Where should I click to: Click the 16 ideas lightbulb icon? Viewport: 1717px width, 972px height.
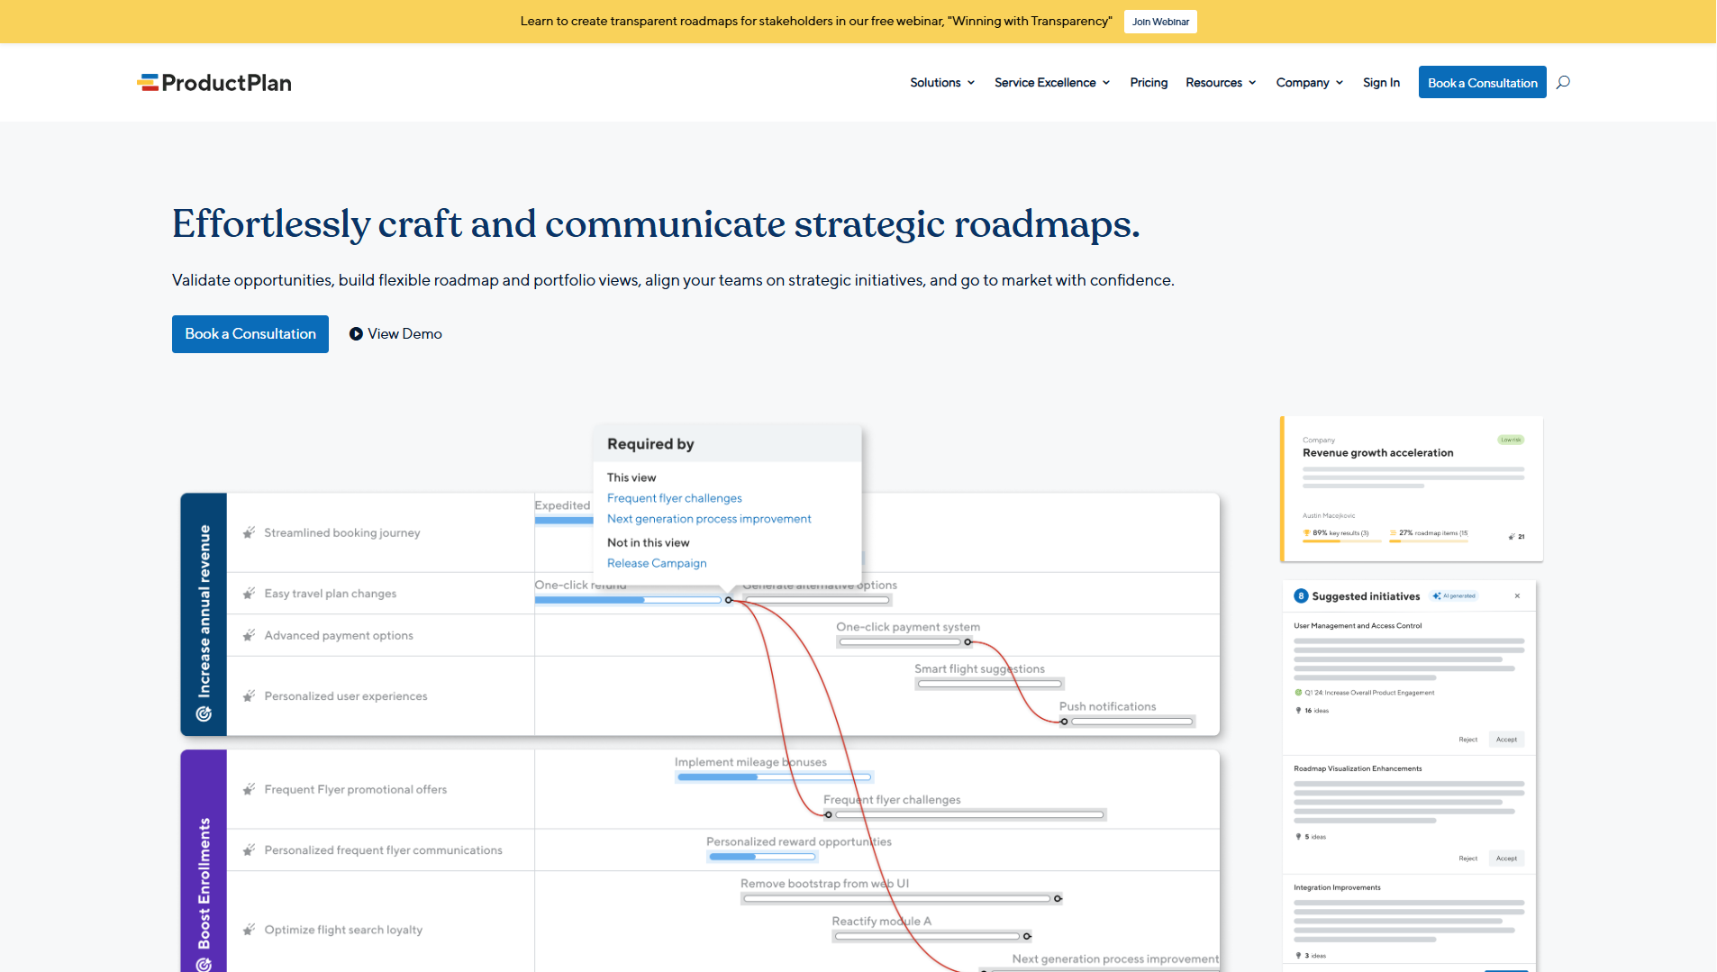tap(1298, 710)
